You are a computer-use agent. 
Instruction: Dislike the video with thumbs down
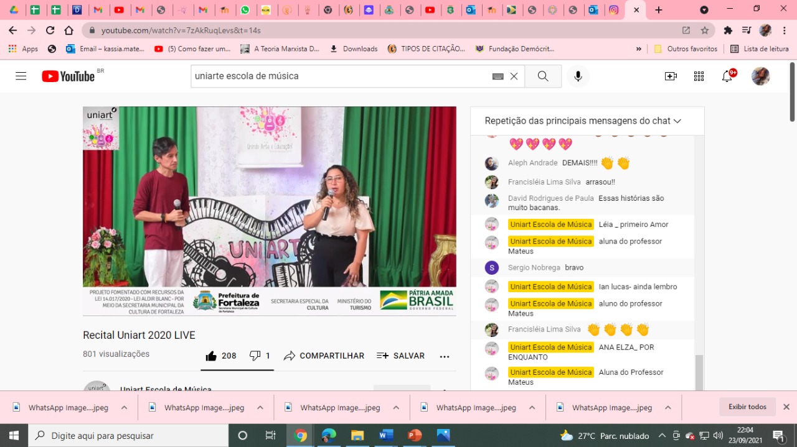click(255, 356)
